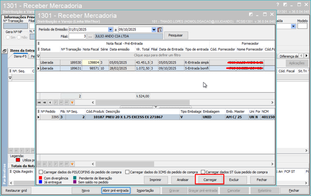Click the red Com divergência legend swatch
Screen dimensions: 311x196
[x=41, y=178]
